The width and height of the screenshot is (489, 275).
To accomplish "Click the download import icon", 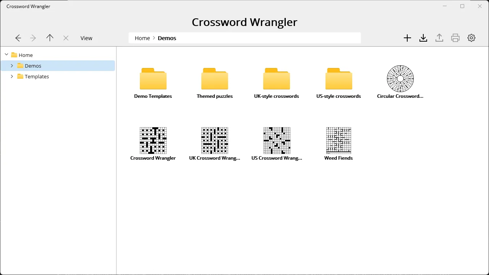I will tap(423, 38).
